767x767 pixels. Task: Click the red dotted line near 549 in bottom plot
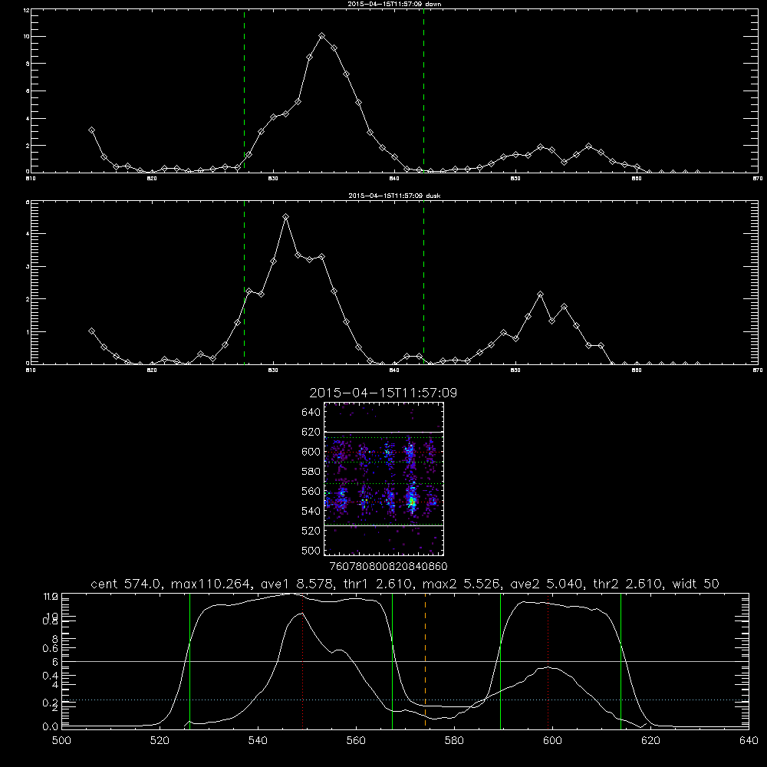point(303,660)
